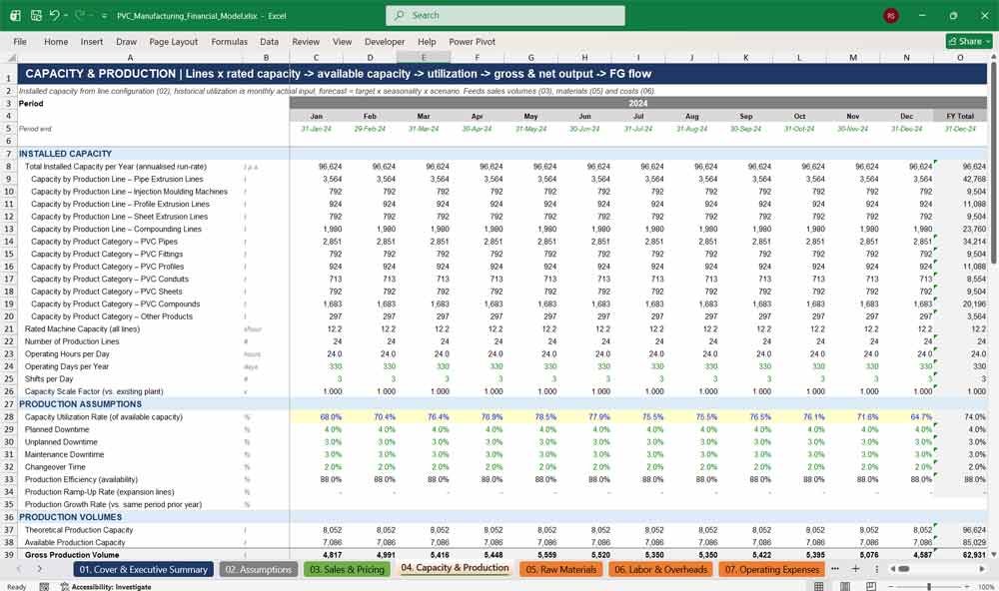Open the Home ribbon tab
This screenshot has height=591, width=999.
pyautogui.click(x=56, y=41)
